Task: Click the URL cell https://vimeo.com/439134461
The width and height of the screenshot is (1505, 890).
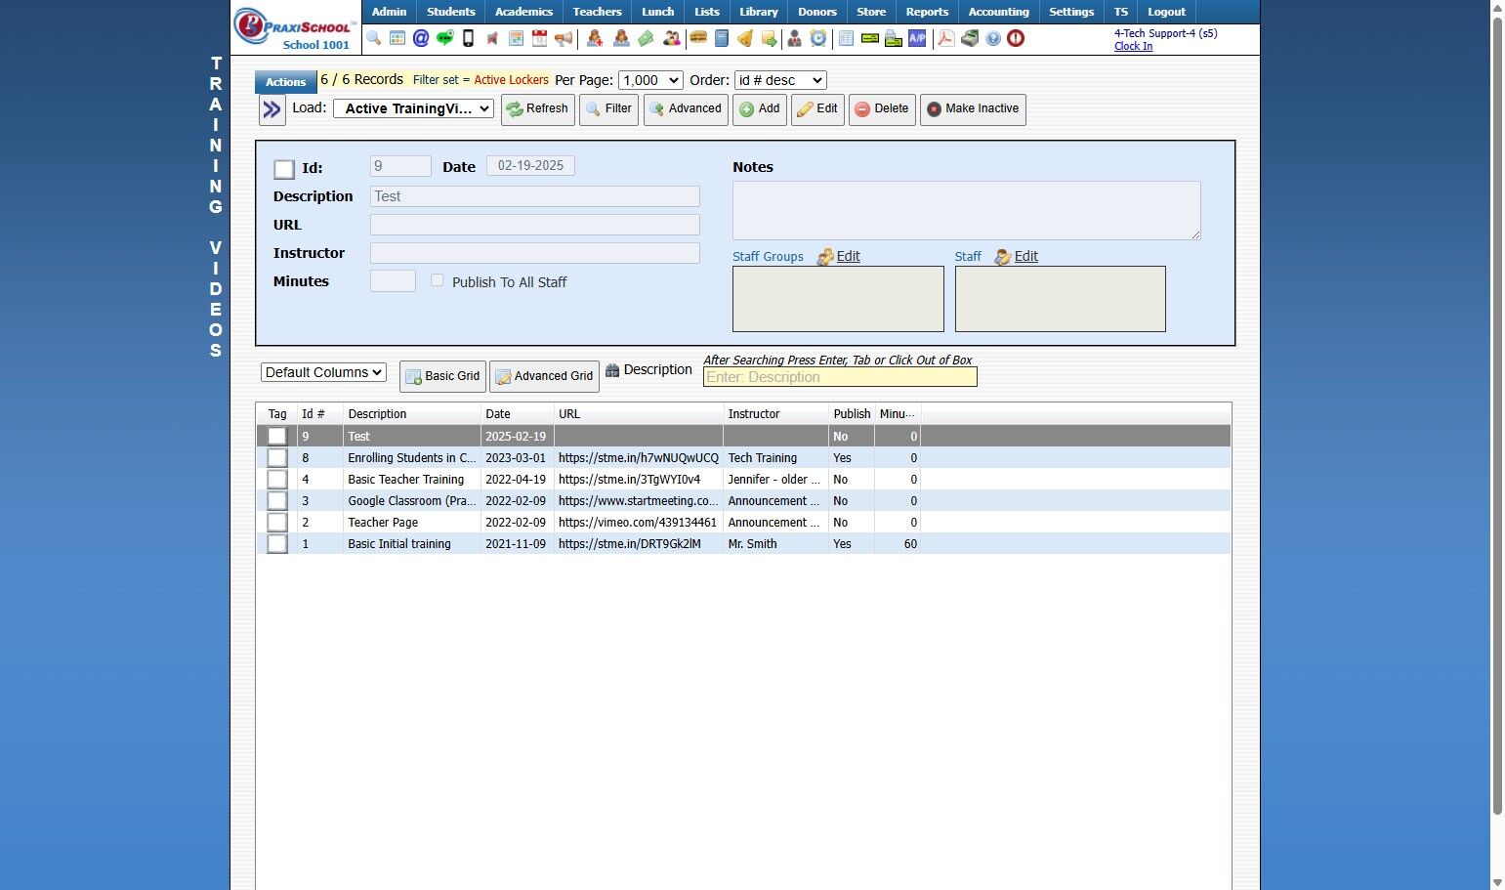Action: point(638,523)
